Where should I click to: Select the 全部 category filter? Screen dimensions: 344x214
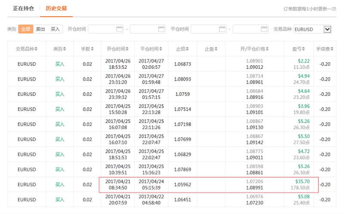coord(26,29)
